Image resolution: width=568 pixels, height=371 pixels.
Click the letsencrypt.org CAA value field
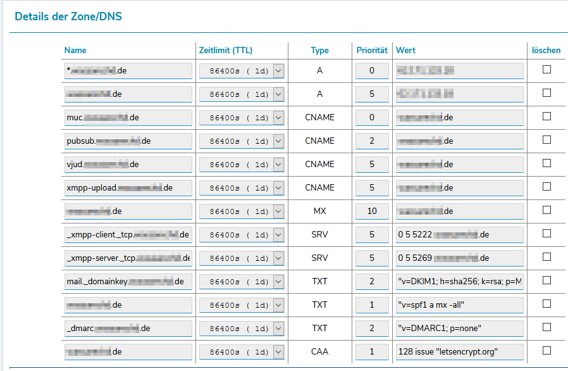click(x=459, y=351)
